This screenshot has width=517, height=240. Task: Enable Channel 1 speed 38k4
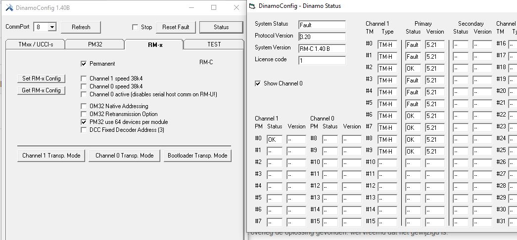[x=84, y=79]
